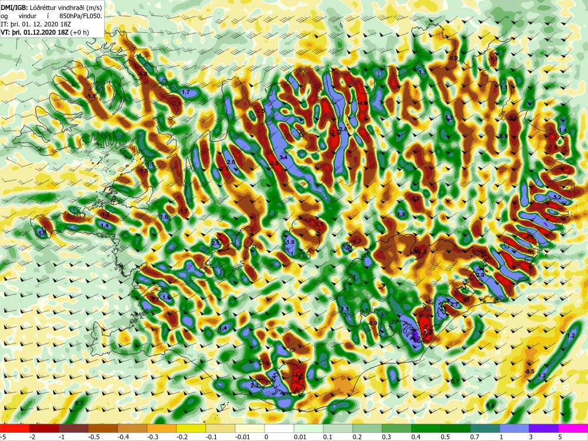Click the '3.4' value label on the map
588x441 pixels.
click(x=283, y=158)
